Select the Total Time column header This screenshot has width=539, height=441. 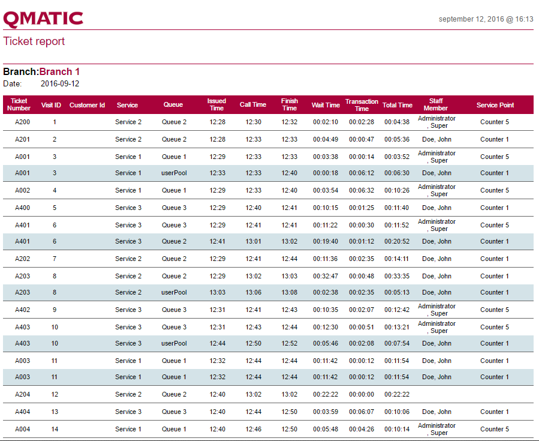click(x=398, y=105)
